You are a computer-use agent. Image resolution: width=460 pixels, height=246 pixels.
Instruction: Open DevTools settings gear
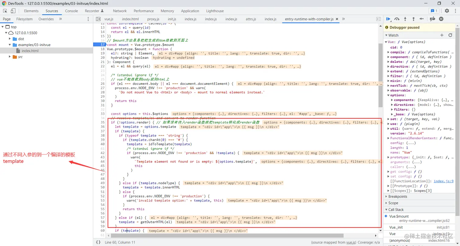coord(447,11)
